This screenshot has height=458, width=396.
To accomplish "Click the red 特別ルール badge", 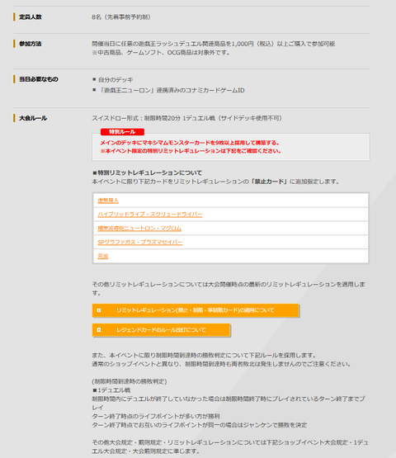I will pos(122,132).
